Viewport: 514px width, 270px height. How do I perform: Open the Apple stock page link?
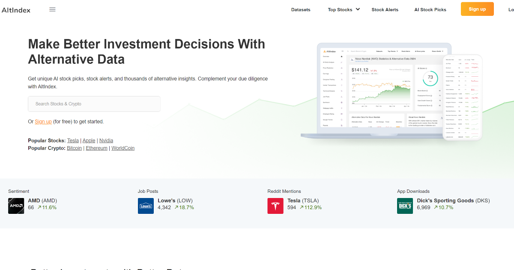(x=89, y=140)
